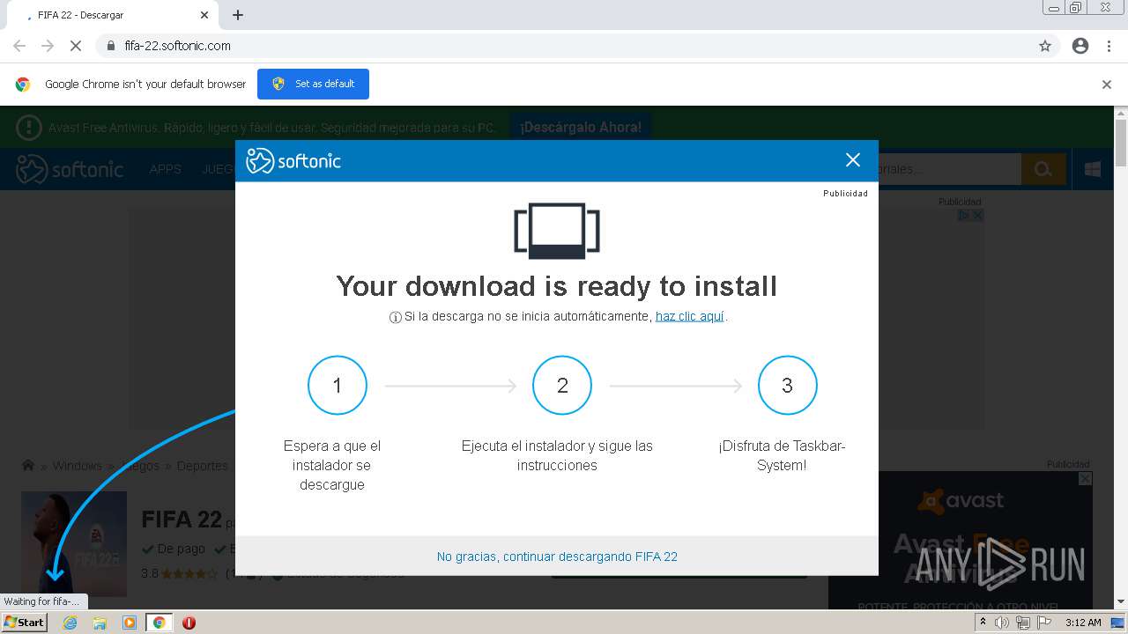Open a new browser tab
This screenshot has width=1128, height=634.
pyautogui.click(x=238, y=15)
